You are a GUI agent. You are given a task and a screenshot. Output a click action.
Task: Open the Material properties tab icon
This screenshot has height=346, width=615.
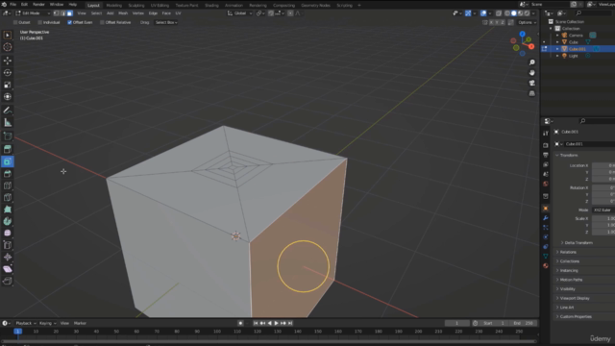pyautogui.click(x=546, y=265)
